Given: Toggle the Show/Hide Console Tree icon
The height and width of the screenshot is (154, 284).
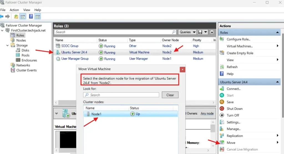Looking at the screenshot, I should pos(23,17).
